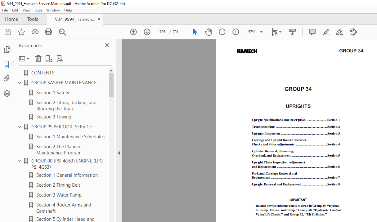The width and height of the screenshot is (377, 222).
Task: Close the V34_9994_Hamech document tab
Action: 99,19
